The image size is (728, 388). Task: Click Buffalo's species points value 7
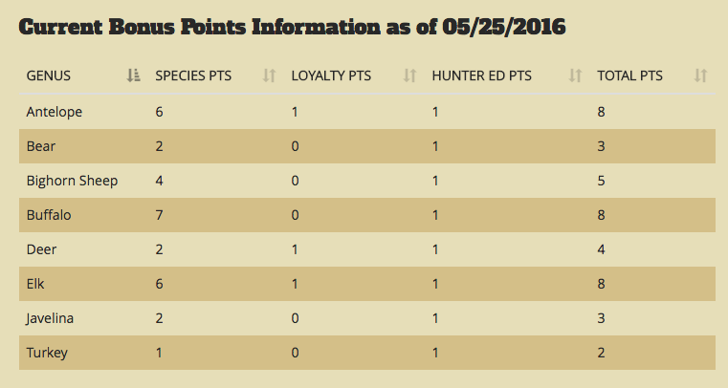pyautogui.click(x=159, y=215)
